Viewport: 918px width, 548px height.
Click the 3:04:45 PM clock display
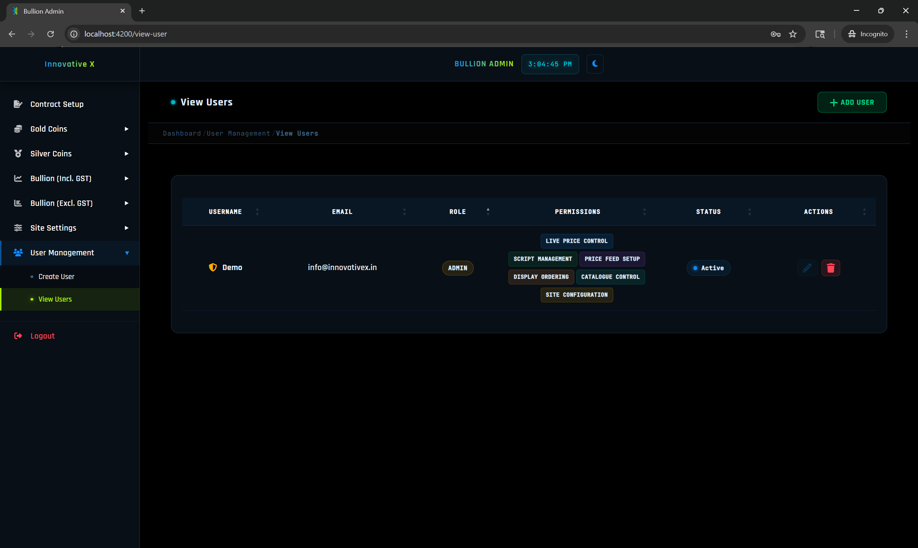pyautogui.click(x=550, y=64)
